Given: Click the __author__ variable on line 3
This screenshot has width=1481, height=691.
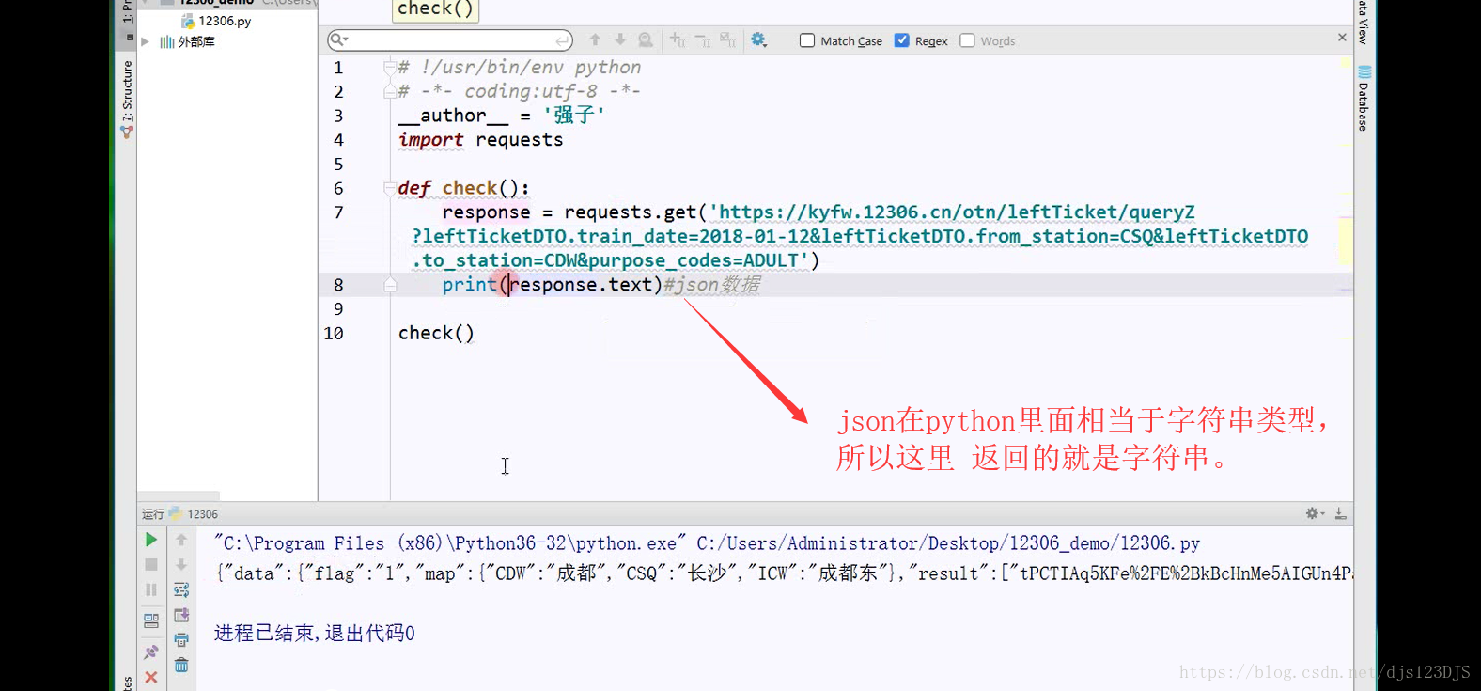Looking at the screenshot, I should [x=453, y=116].
